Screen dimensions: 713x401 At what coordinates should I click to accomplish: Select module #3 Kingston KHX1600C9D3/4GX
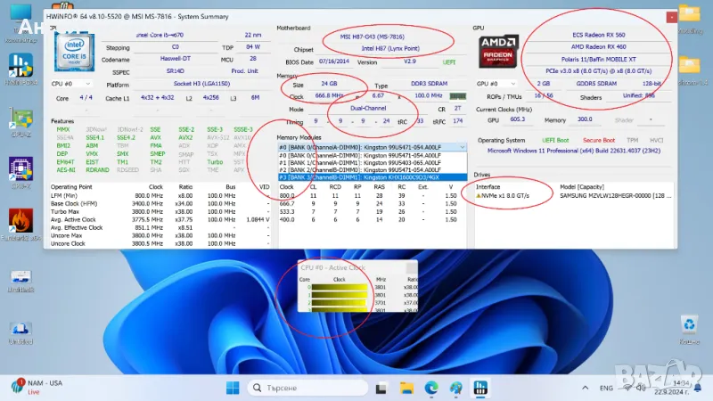pos(370,176)
